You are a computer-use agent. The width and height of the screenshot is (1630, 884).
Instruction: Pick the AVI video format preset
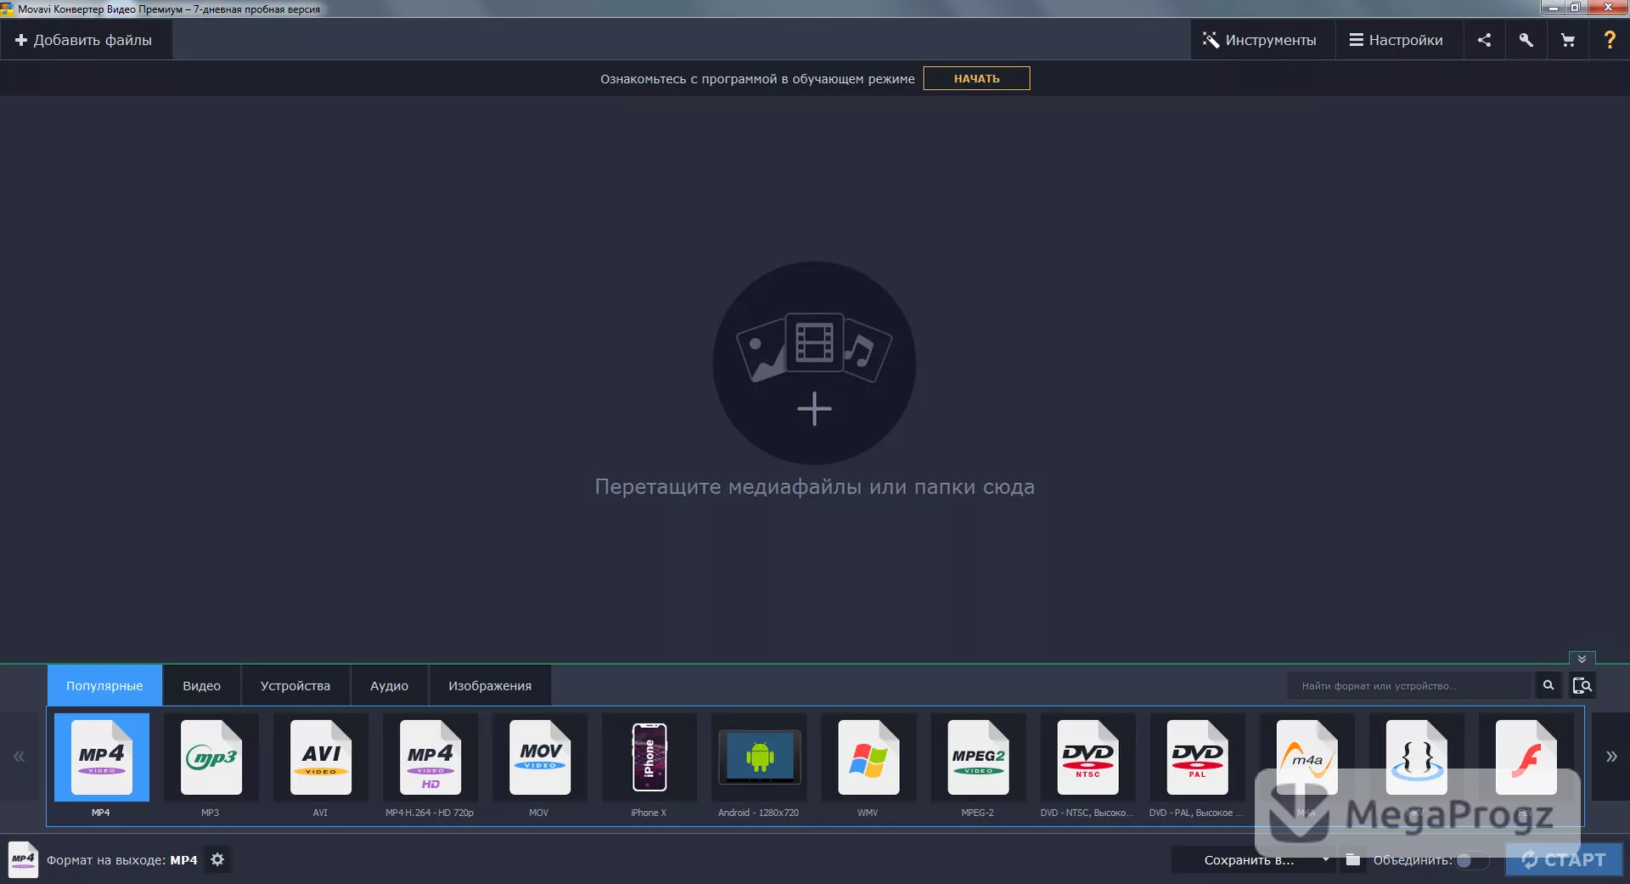pos(321,757)
